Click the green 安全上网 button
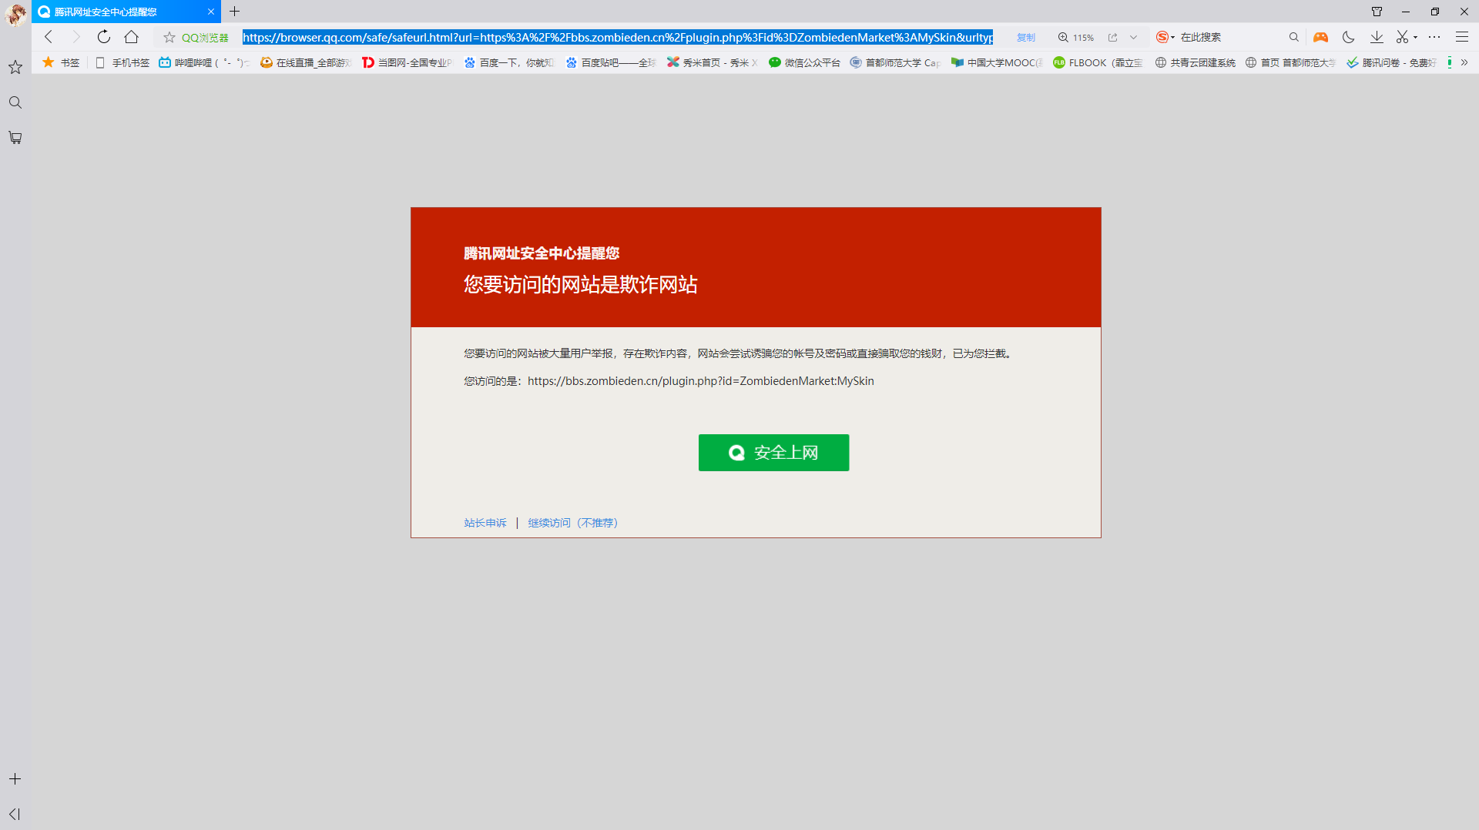Viewport: 1479px width, 830px height. 773,453
